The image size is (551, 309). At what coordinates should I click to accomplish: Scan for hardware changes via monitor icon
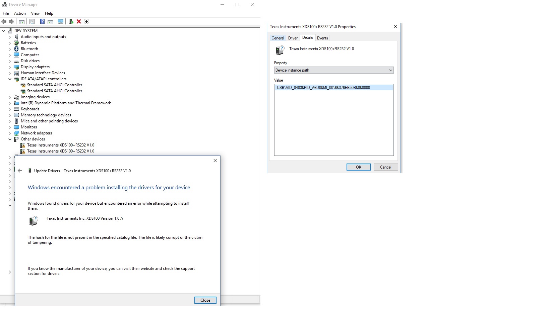61,21
